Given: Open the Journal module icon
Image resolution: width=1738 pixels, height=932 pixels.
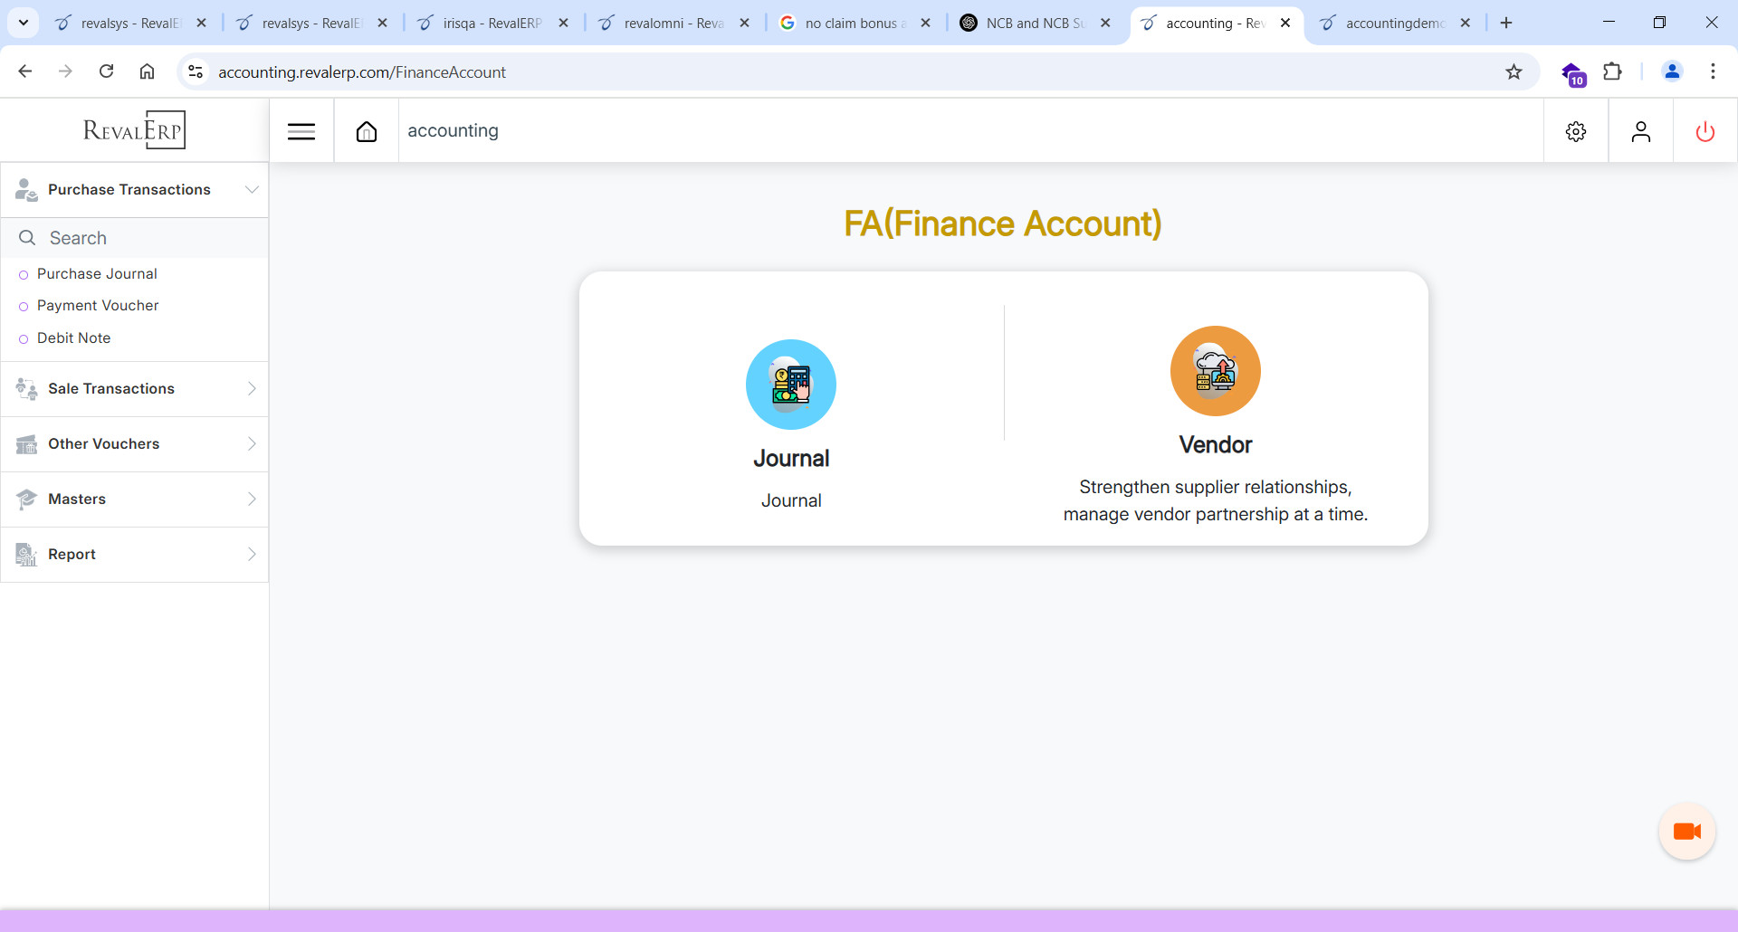Looking at the screenshot, I should 790,385.
